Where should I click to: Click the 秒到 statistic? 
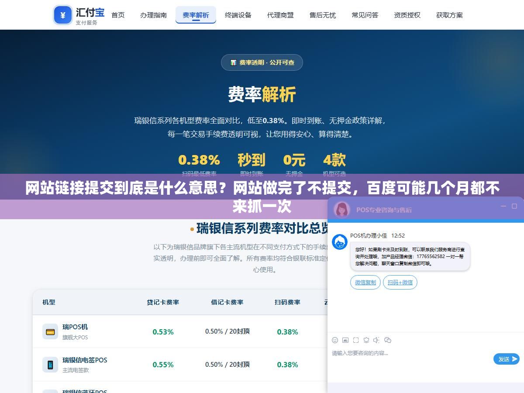252,160
